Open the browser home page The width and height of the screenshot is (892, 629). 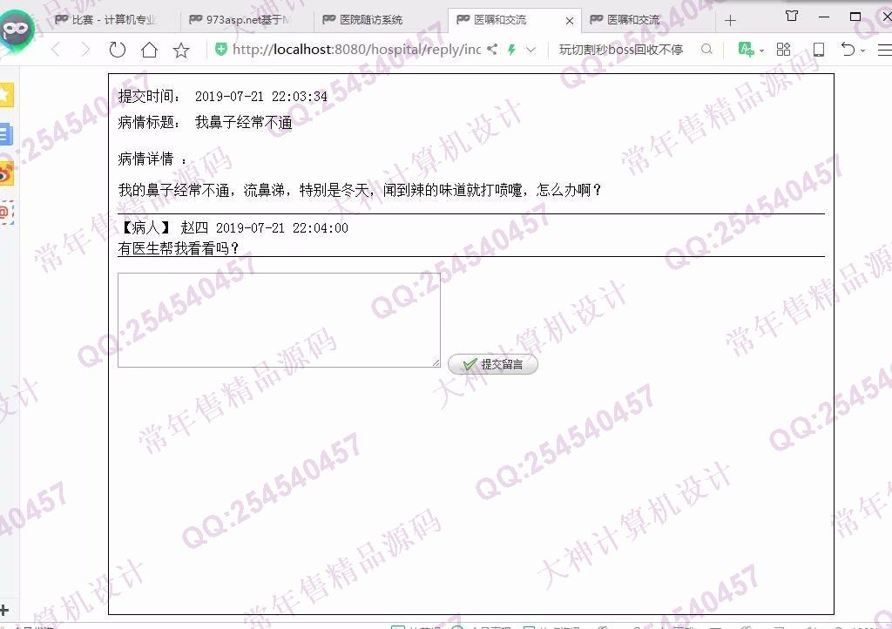[149, 50]
